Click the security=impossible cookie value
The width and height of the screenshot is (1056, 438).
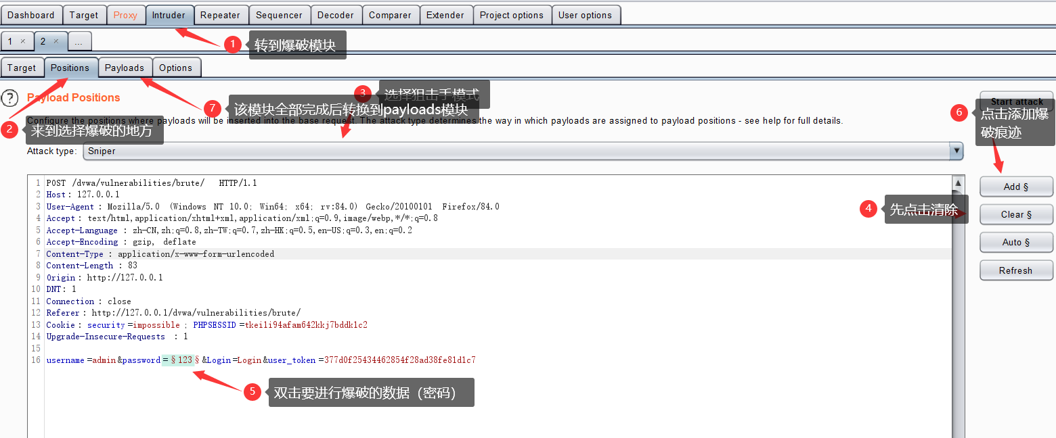133,325
